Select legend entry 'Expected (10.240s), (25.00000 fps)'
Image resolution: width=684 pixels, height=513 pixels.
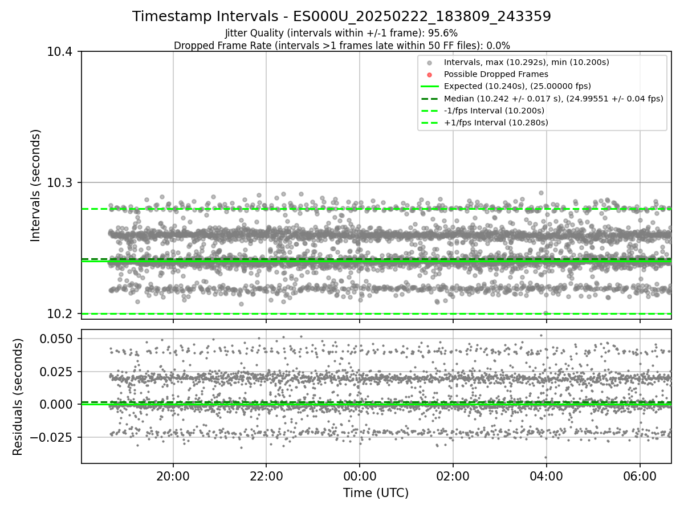tap(518, 86)
